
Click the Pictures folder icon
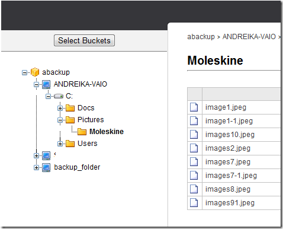pyautogui.click(x=70, y=120)
